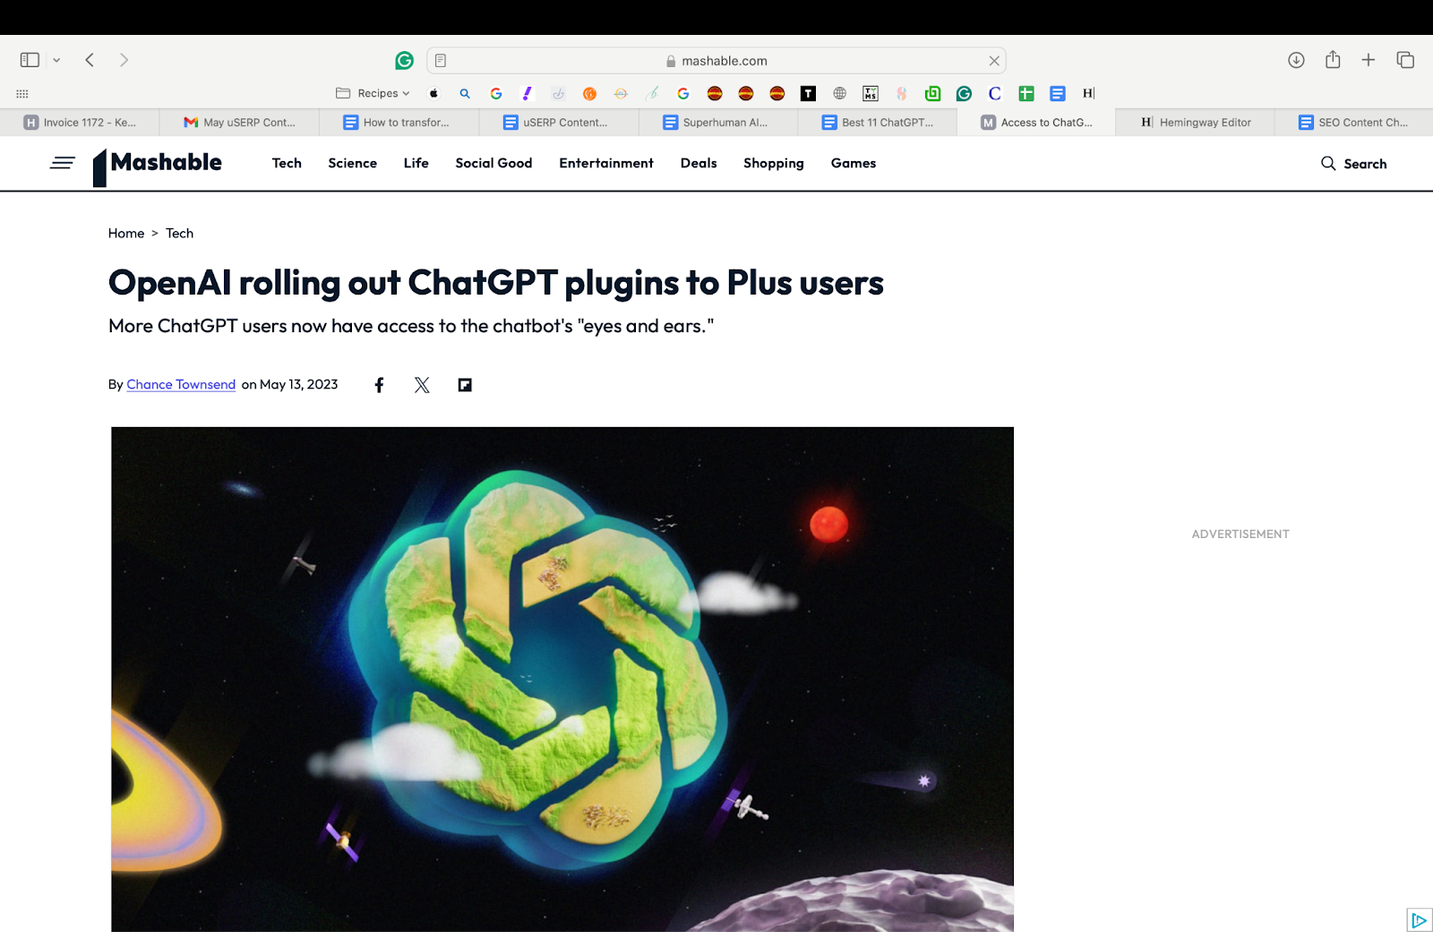Click the Tech breadcrumb link
Screen dimensions: 1433x932
pyautogui.click(x=179, y=233)
